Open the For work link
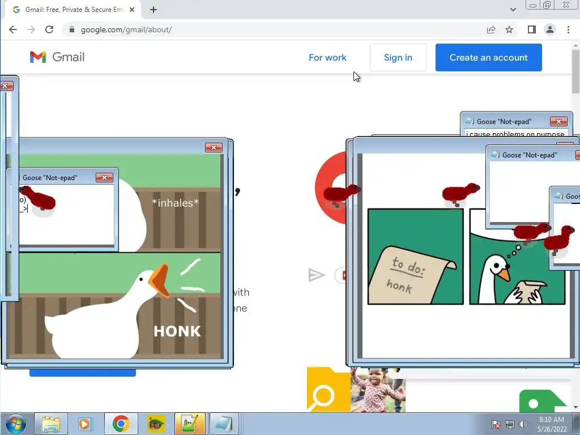 (327, 57)
